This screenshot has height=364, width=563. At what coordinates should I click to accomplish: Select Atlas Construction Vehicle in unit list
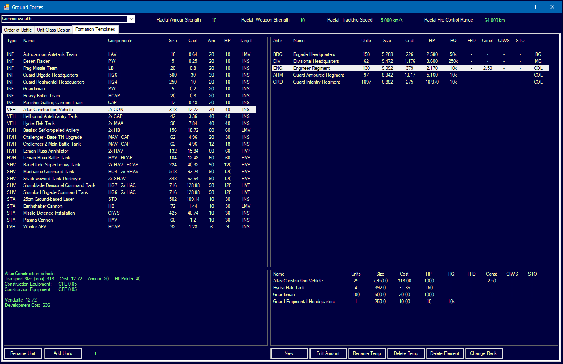[x=131, y=110]
